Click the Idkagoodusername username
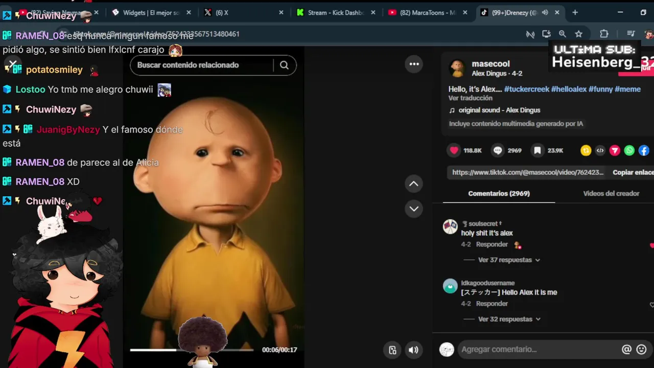Screen dimensions: 654x368 click(487, 283)
